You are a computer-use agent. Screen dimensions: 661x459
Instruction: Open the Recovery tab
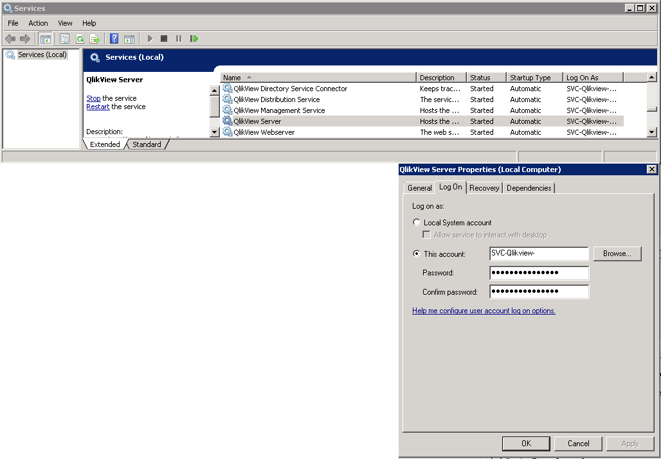484,188
